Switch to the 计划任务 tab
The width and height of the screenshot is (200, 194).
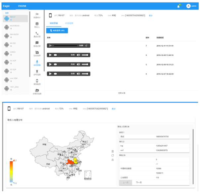70,24
